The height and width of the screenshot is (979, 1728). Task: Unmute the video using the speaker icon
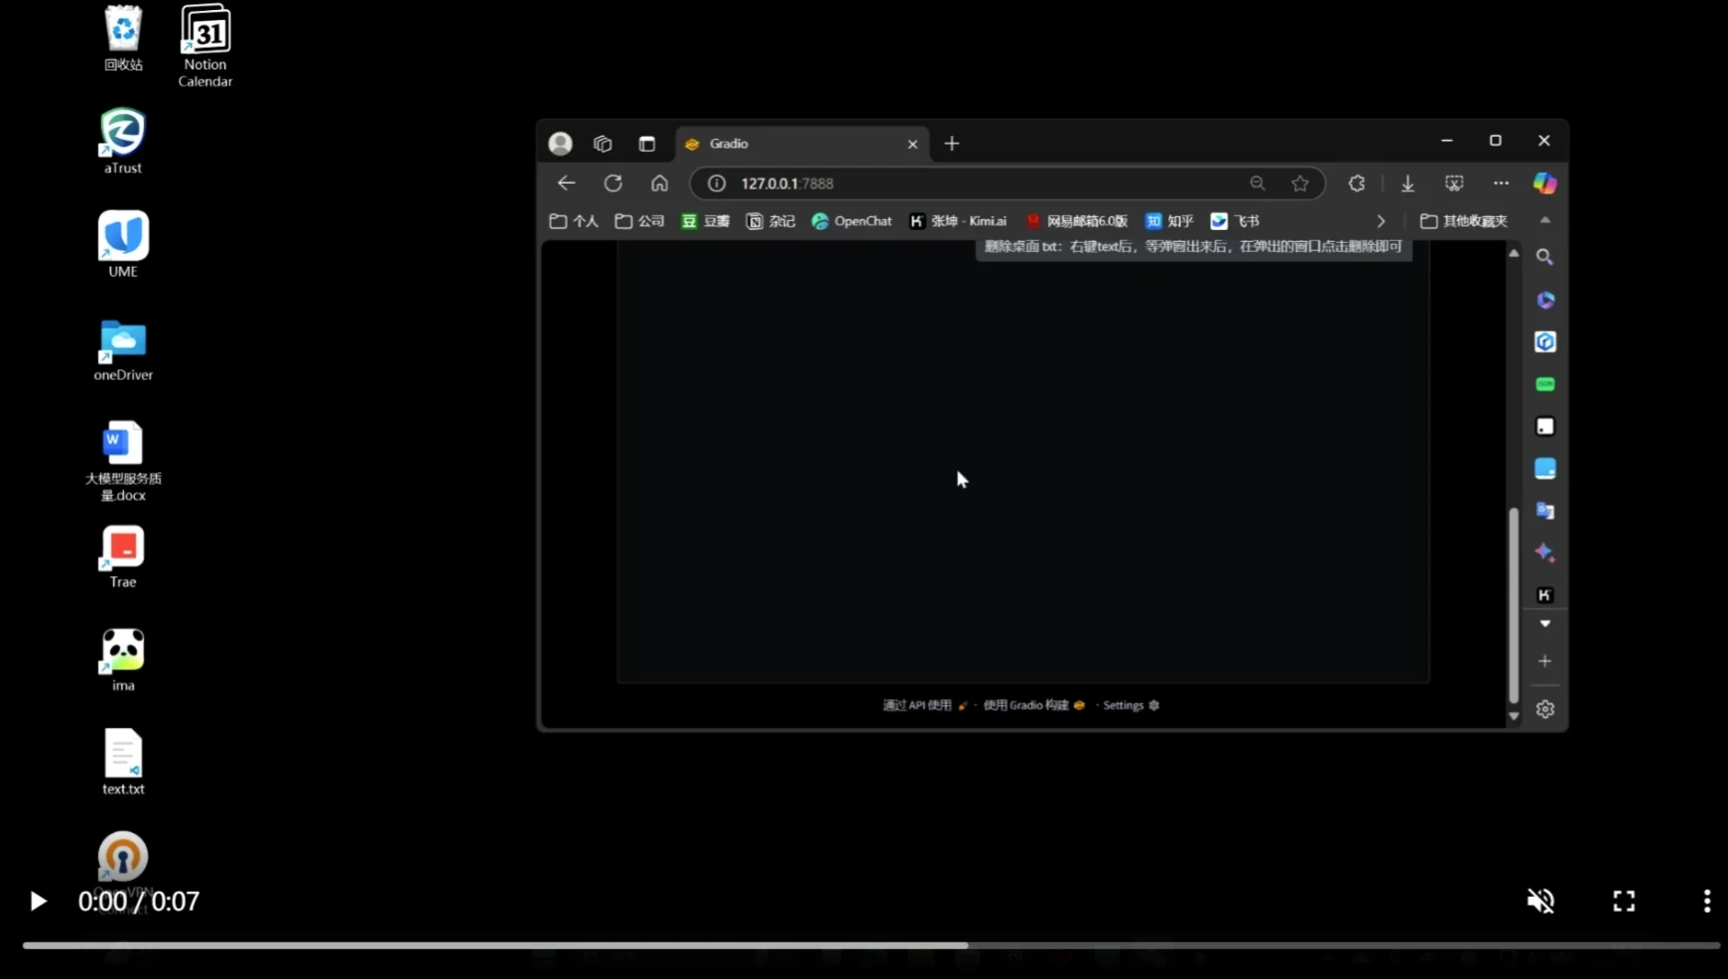pos(1540,901)
